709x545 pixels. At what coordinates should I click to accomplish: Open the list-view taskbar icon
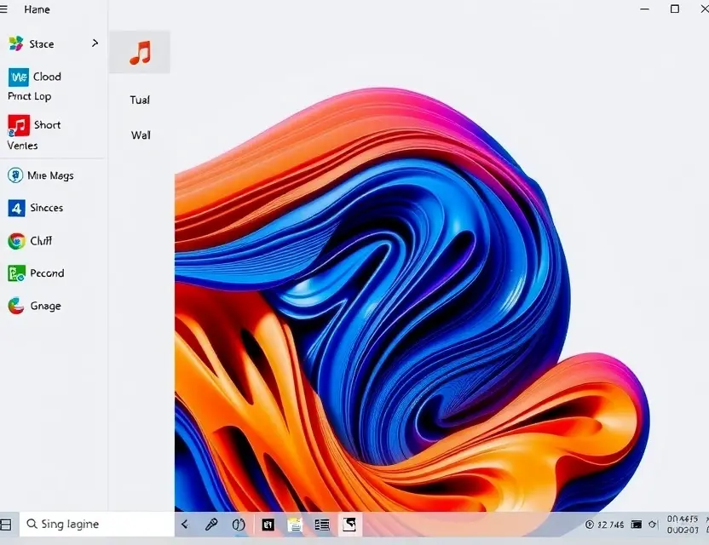322,525
